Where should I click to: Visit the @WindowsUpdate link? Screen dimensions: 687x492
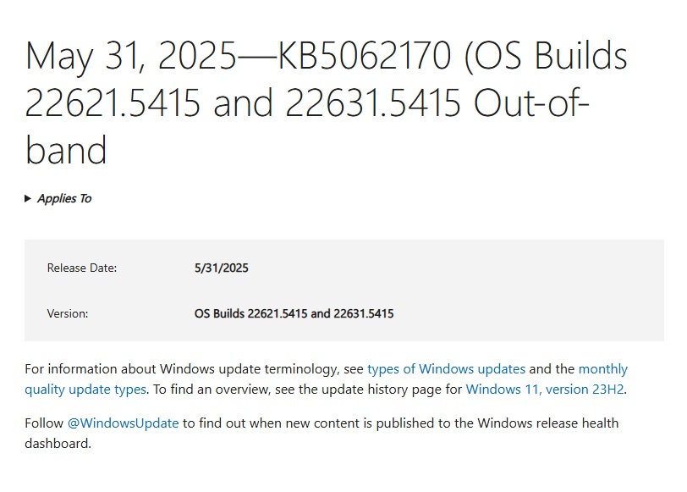124,423
